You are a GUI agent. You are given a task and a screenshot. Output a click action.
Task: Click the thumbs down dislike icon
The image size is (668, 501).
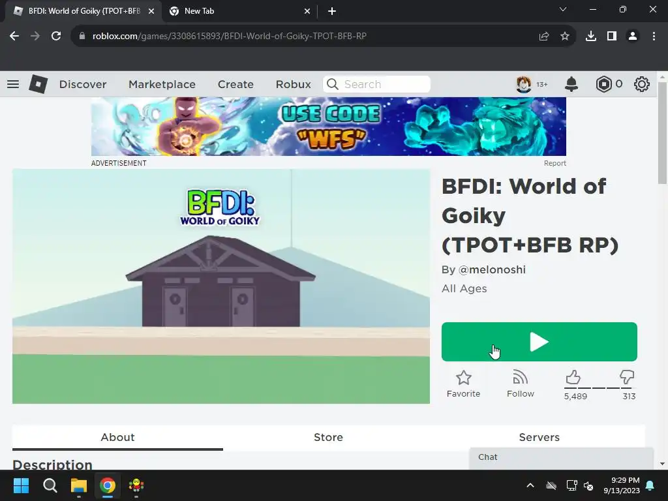(627, 377)
